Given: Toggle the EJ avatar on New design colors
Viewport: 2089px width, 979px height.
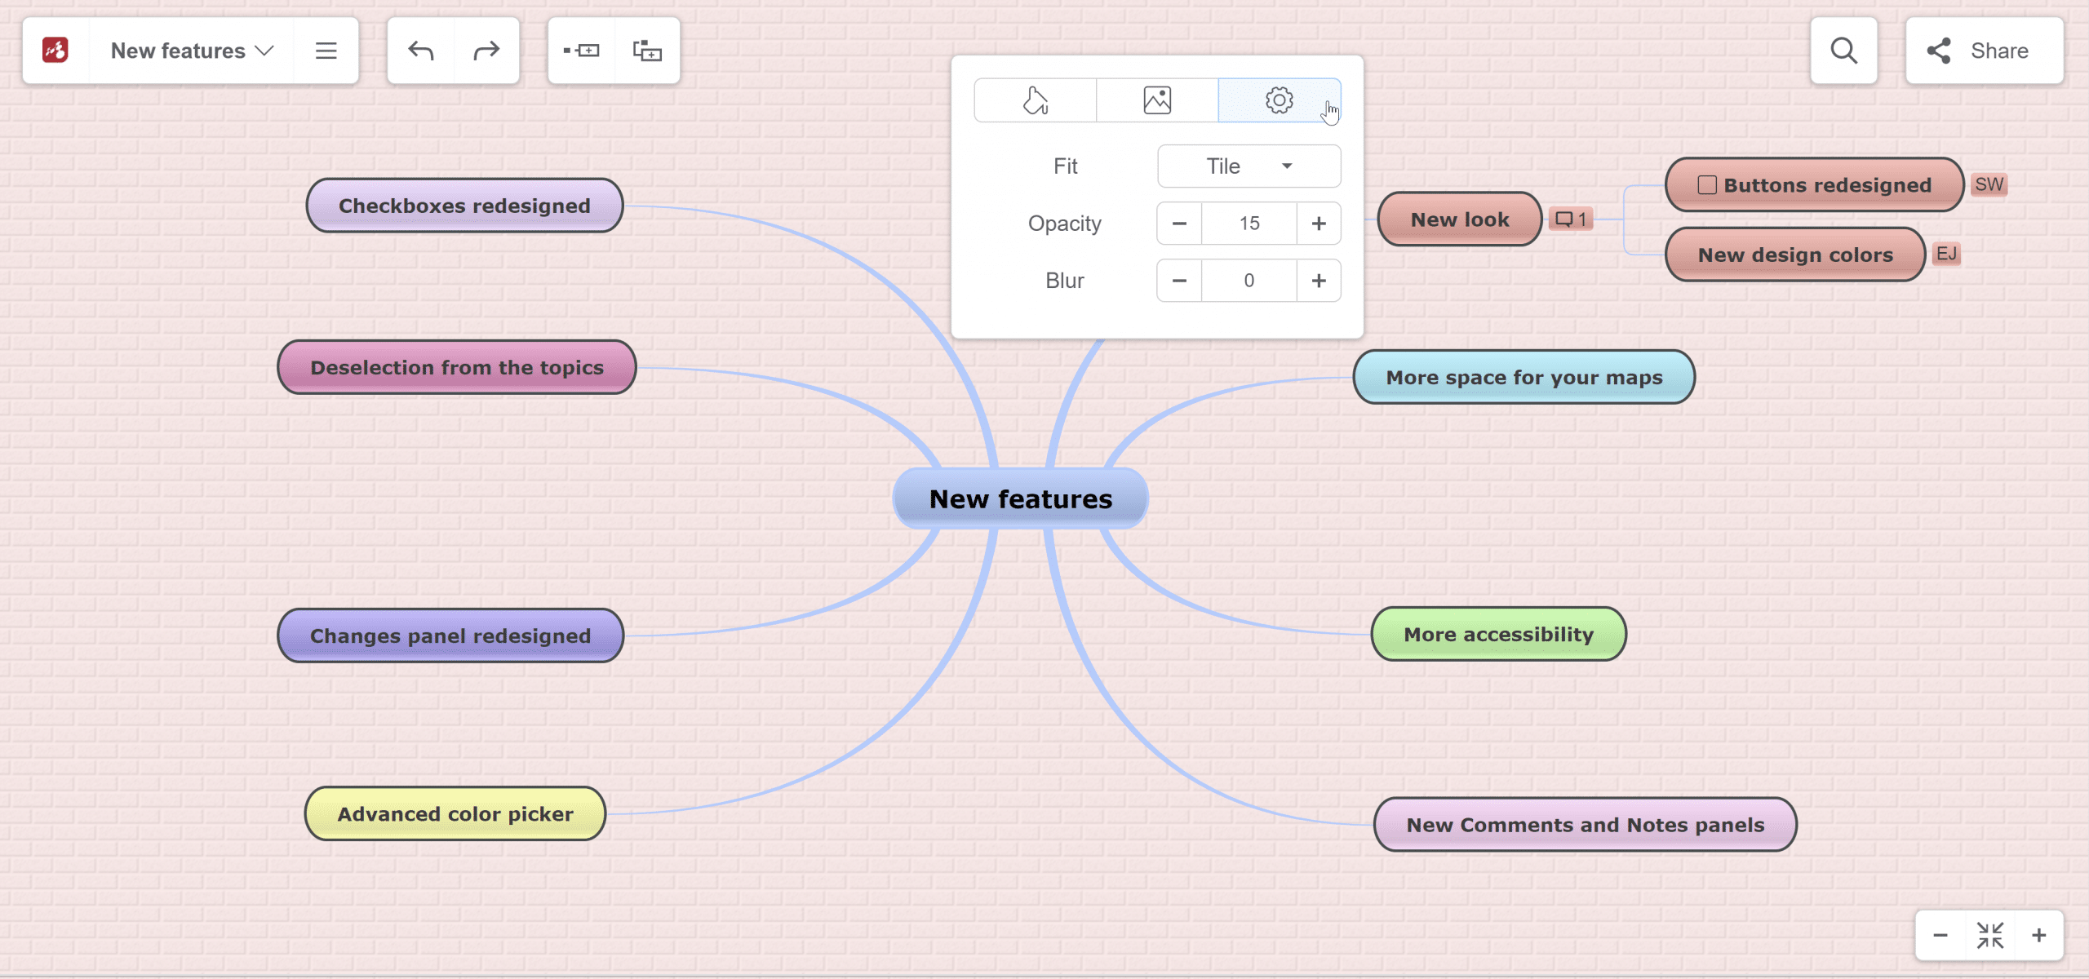Looking at the screenshot, I should (x=1946, y=253).
